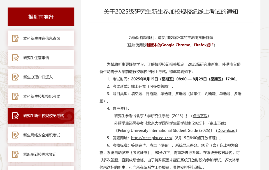Click the pencil icon for 新生办理户口迁入
The image size is (269, 170).
click(x=15, y=77)
